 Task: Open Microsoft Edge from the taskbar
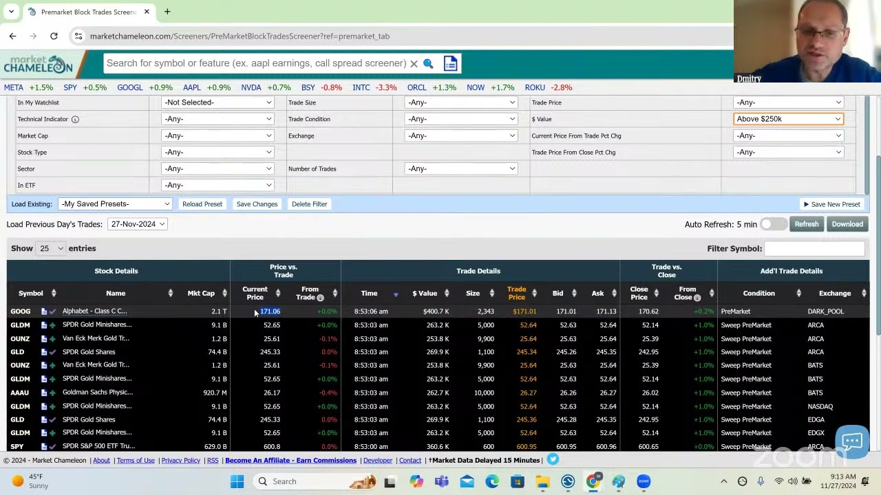[x=492, y=481]
